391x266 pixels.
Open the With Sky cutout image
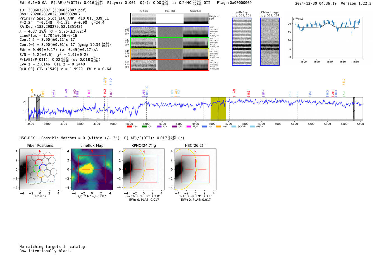click(x=242, y=42)
